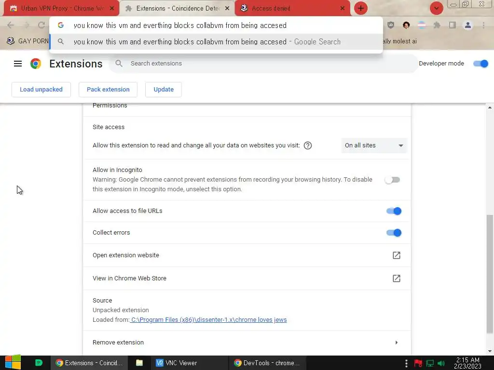Screen dimensions: 494x370
Task: Click the search extensions magnifier icon
Action: pos(119,64)
